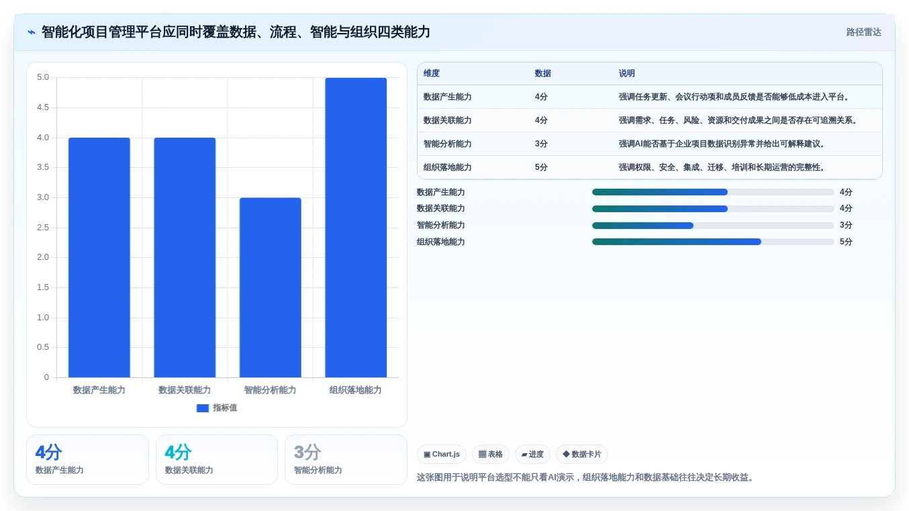909x511 pixels.
Task: Click the description starting 强调任务更新
Action: 735,97
